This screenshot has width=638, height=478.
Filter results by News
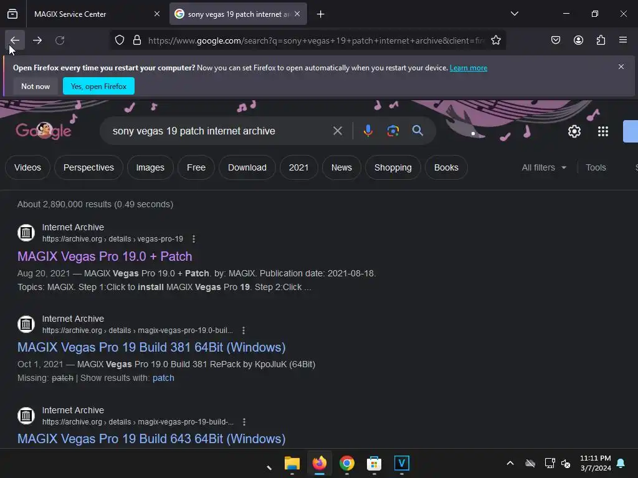click(x=341, y=167)
